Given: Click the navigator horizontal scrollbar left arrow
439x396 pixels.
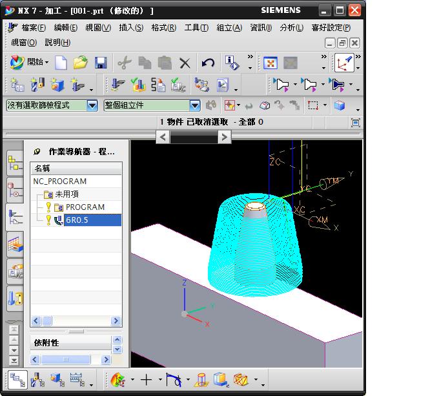Looking at the screenshot, I should click(36, 320).
